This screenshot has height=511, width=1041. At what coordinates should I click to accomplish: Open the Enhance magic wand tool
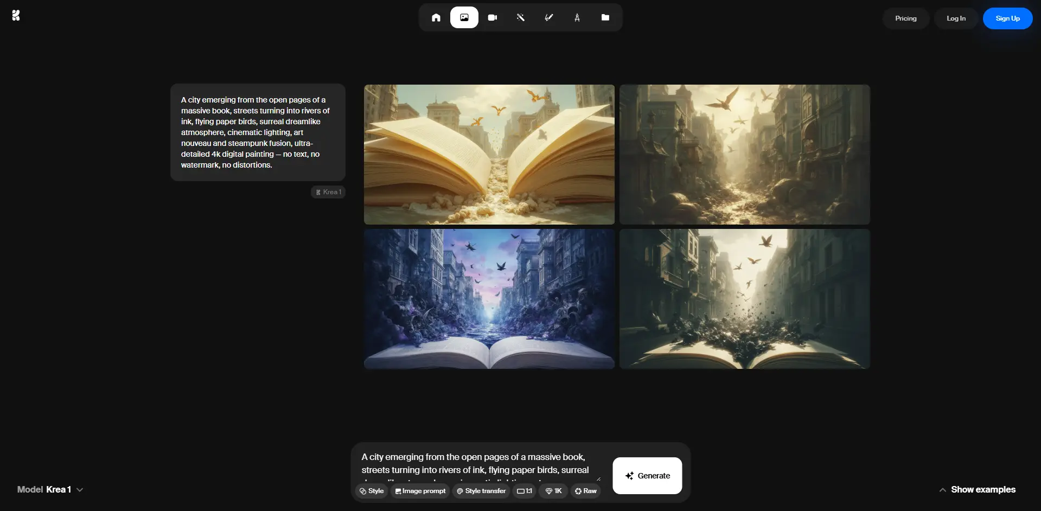[x=521, y=17]
